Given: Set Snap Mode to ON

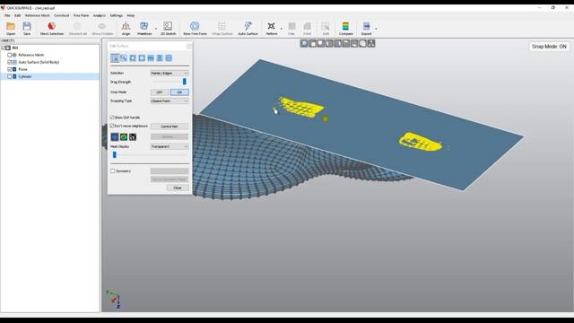Looking at the screenshot, I should [x=179, y=92].
